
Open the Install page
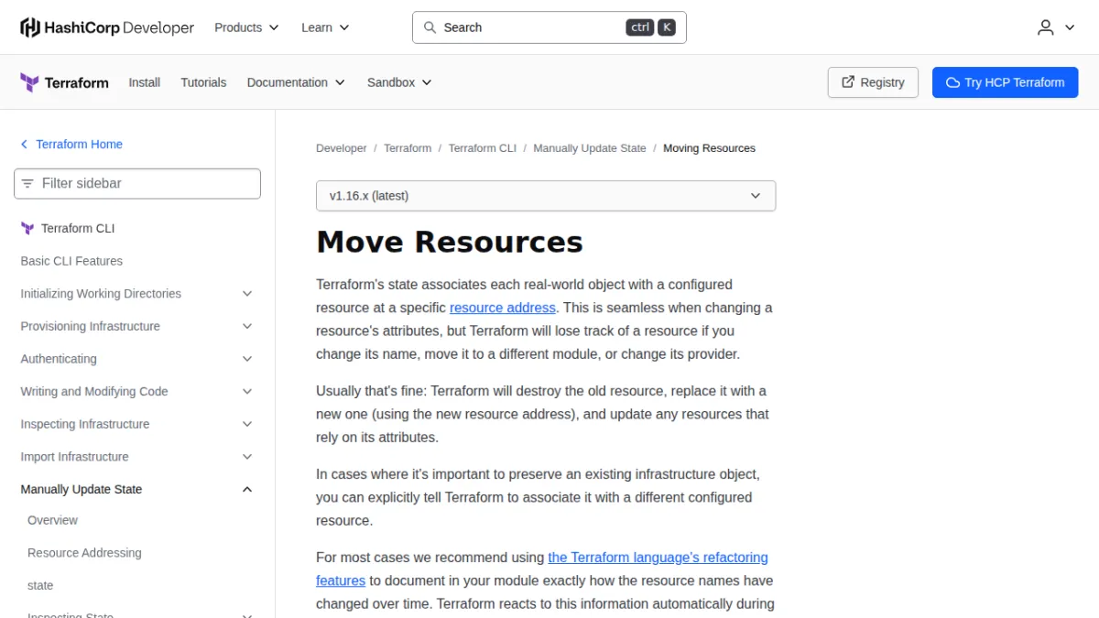pyautogui.click(x=145, y=82)
